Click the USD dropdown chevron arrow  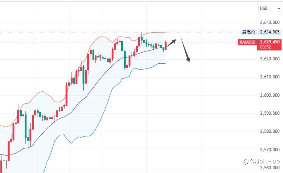tap(279, 8)
